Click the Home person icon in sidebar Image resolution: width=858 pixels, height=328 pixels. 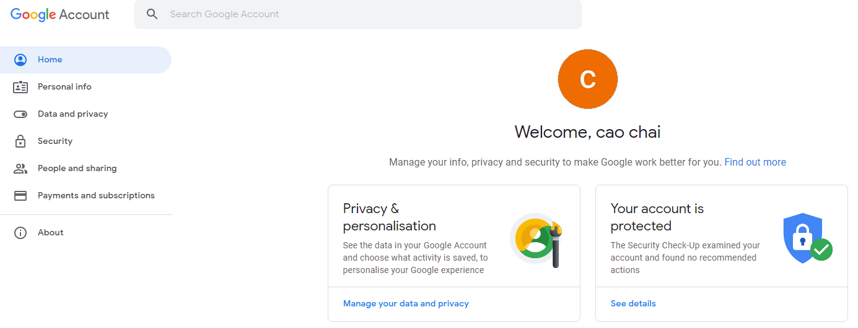pos(20,60)
